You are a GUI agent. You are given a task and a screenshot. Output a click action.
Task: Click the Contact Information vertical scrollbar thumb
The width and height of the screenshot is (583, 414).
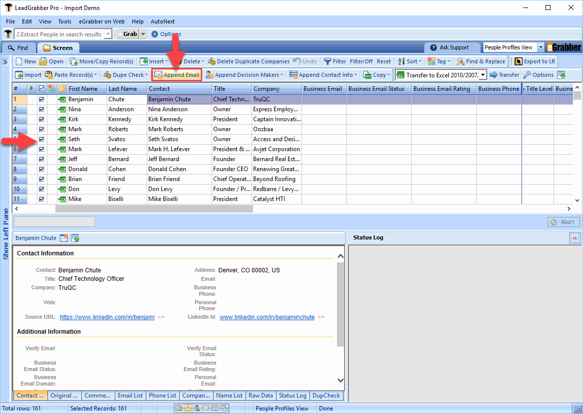pyautogui.click(x=340, y=304)
